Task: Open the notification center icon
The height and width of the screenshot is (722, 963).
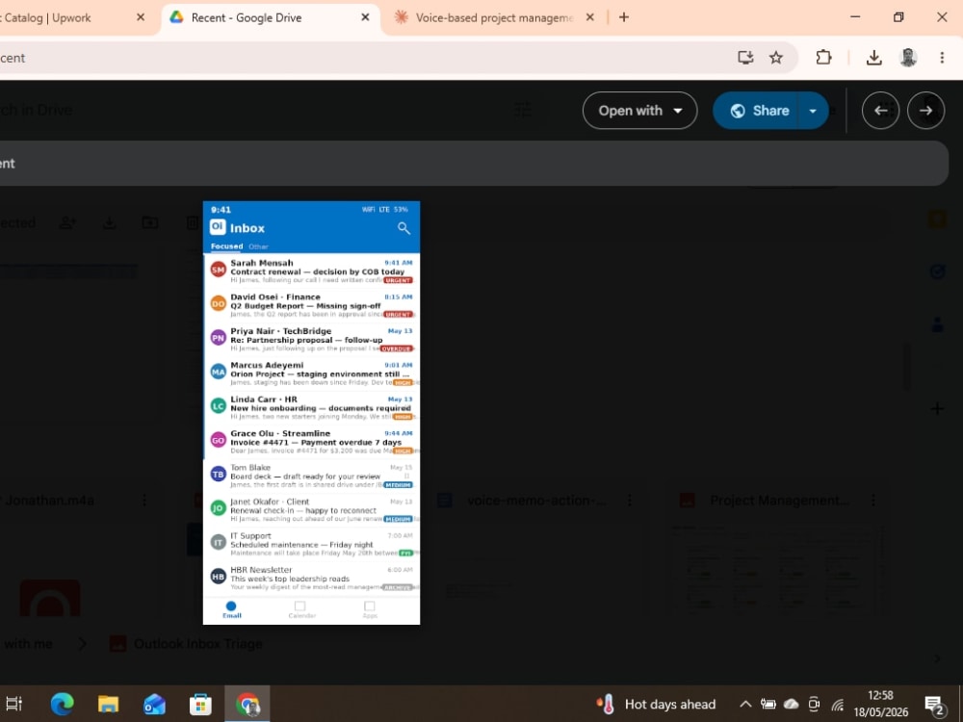Action: point(934,705)
